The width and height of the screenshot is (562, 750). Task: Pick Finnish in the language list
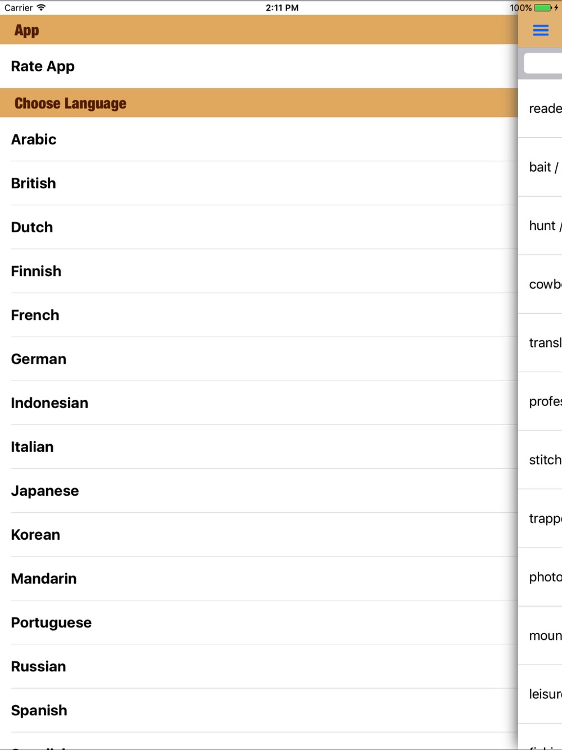click(x=259, y=271)
